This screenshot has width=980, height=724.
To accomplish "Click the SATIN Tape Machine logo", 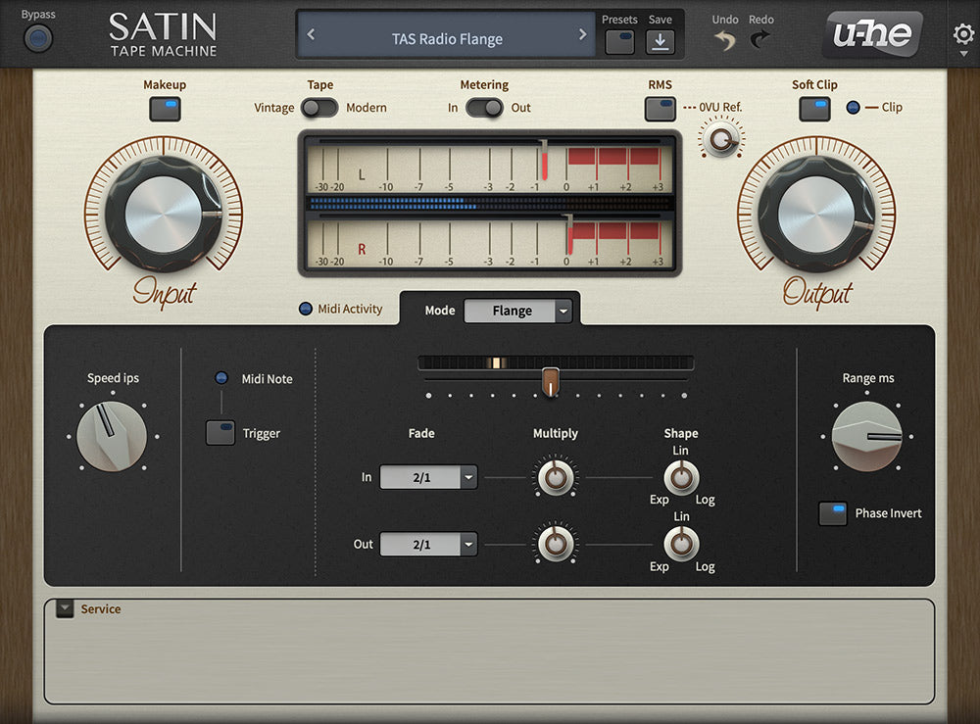I will tap(163, 35).
